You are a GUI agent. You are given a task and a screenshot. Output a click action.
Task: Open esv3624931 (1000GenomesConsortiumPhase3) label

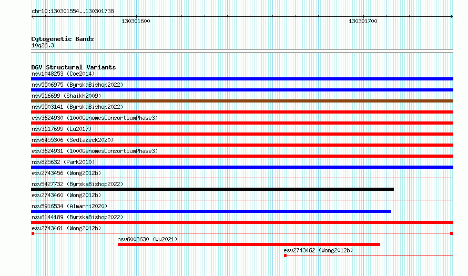point(95,151)
